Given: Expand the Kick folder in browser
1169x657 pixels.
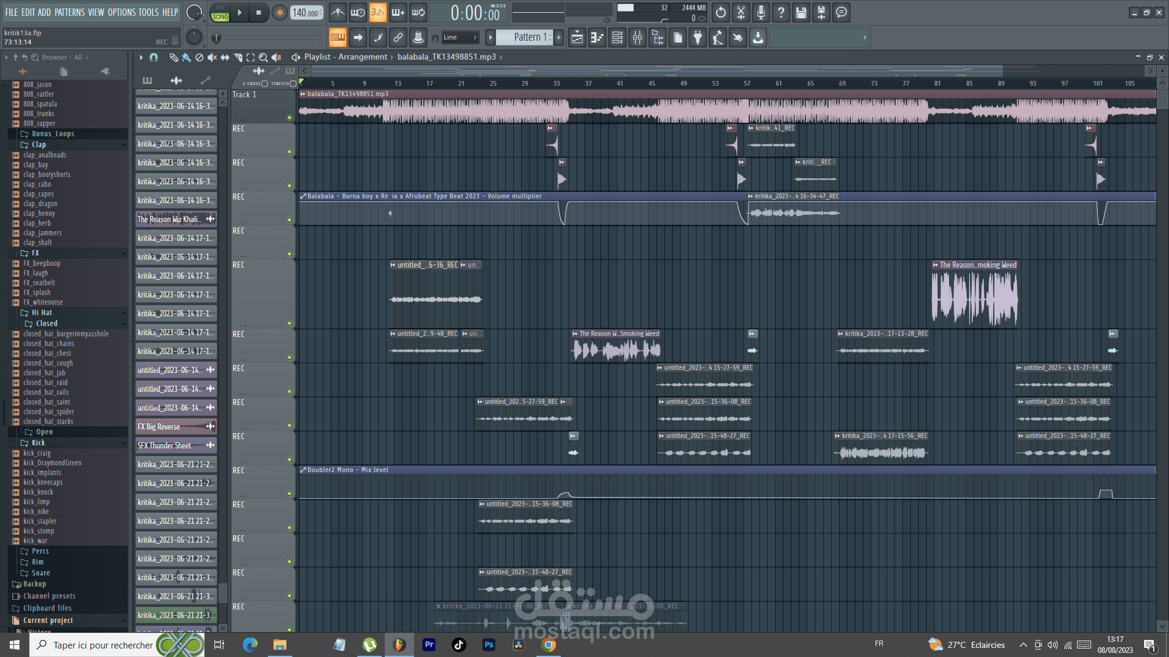Looking at the screenshot, I should [x=38, y=443].
